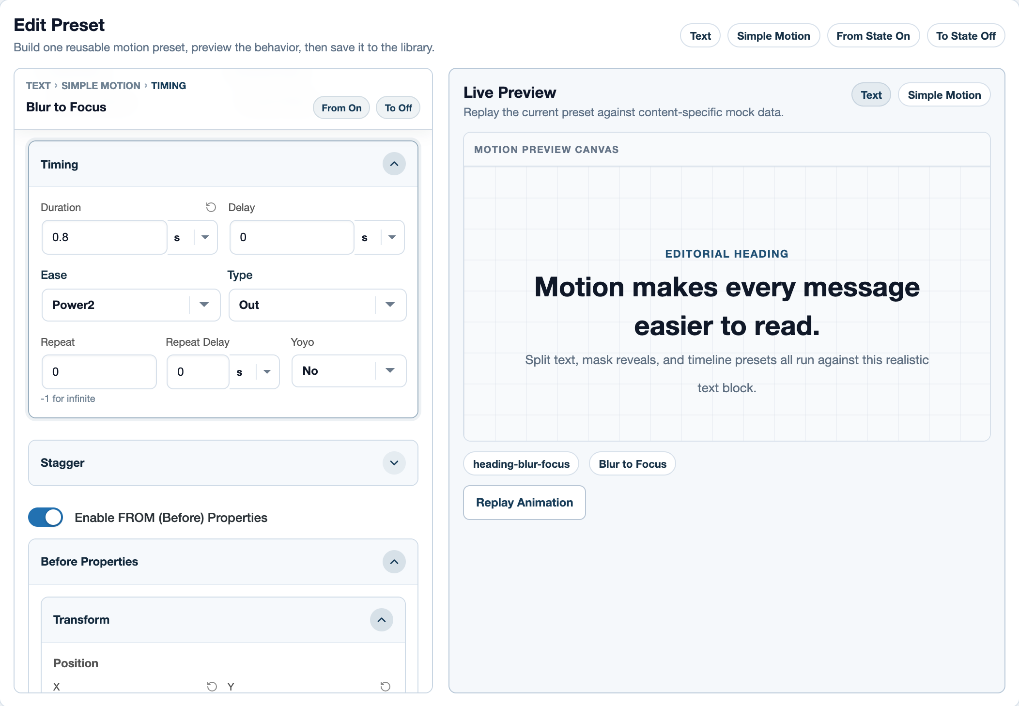Open the Type dropdown showing Out
1019x706 pixels.
point(318,305)
